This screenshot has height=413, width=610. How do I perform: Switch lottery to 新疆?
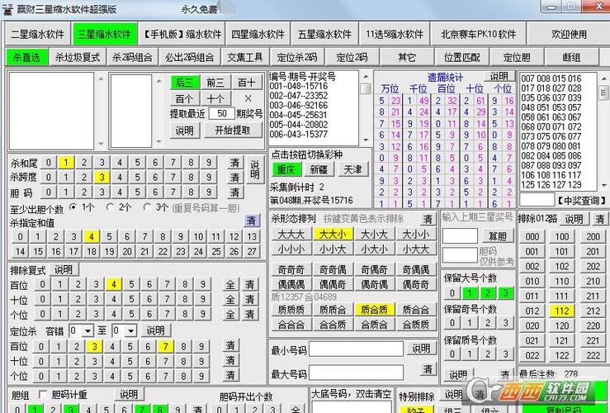[x=319, y=169]
